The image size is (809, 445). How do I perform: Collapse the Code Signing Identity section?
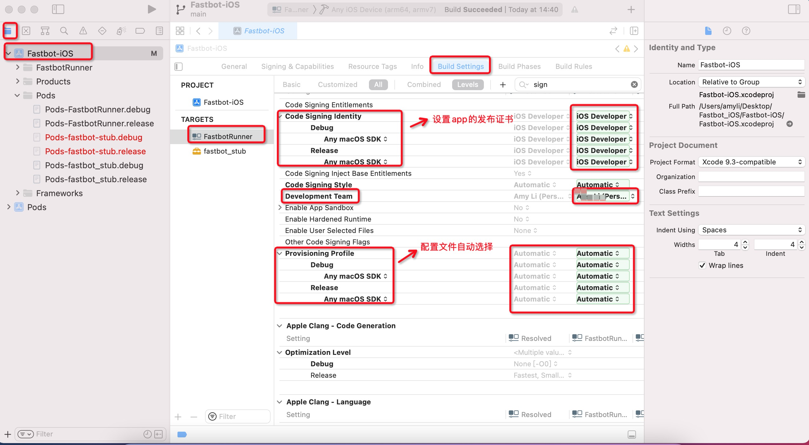point(280,116)
